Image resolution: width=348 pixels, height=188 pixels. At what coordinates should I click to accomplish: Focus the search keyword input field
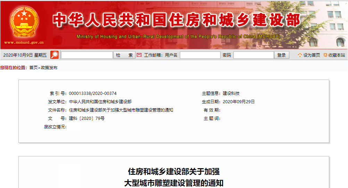(x=87, y=55)
